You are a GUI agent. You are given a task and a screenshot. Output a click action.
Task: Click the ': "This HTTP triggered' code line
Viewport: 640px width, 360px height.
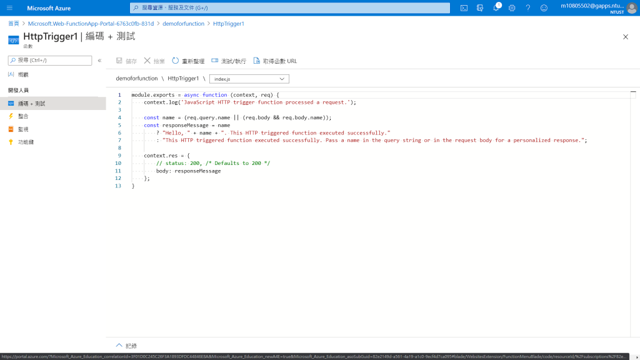point(371,140)
